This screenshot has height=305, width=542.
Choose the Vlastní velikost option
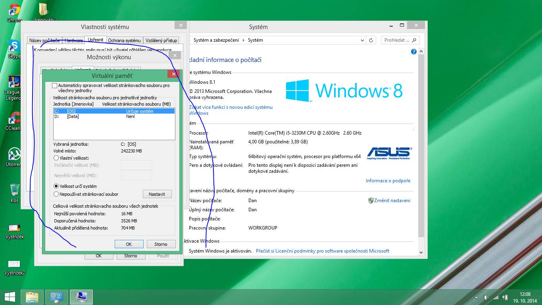tap(56, 158)
